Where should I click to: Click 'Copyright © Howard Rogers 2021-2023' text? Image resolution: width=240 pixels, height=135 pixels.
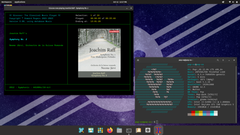pos(31,18)
